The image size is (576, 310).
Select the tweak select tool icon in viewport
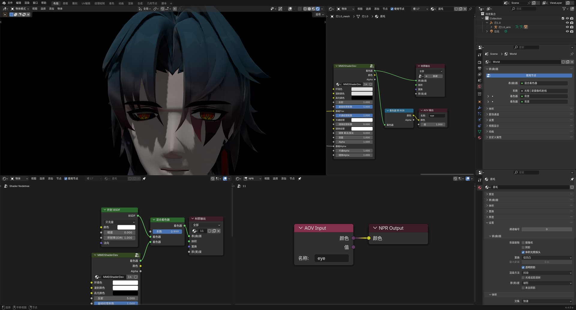tap(5, 14)
